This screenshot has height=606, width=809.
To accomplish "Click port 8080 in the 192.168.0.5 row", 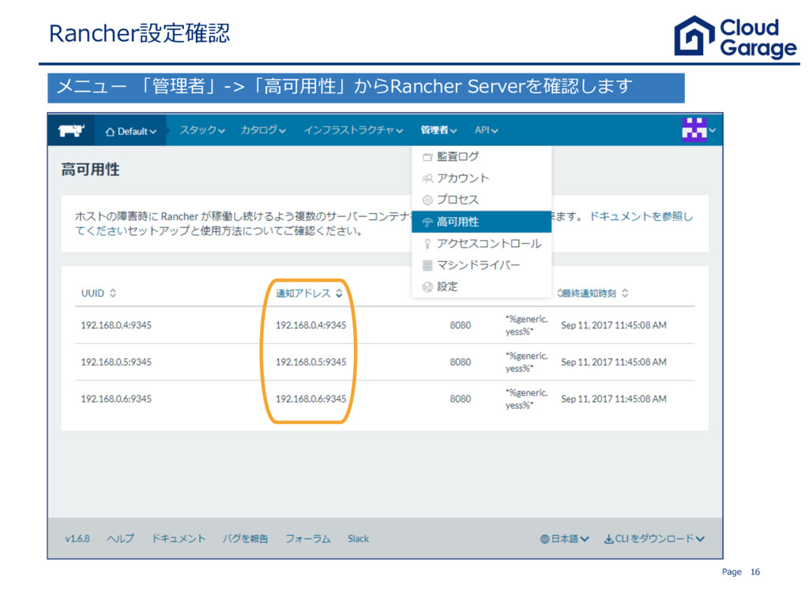I will click(x=461, y=362).
